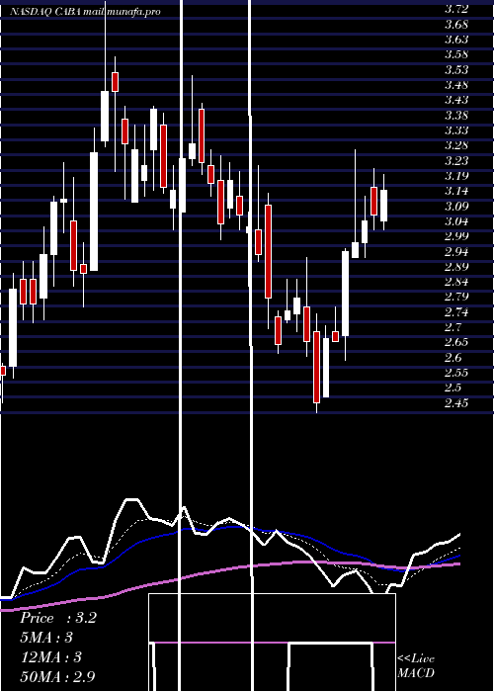Click the 3.53 price axis label
Image resolution: width=494 pixels, height=692 pixels.
click(456, 70)
